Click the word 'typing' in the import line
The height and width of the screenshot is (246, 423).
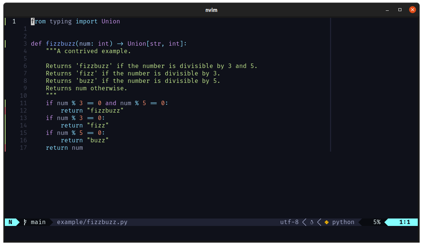[x=60, y=22]
